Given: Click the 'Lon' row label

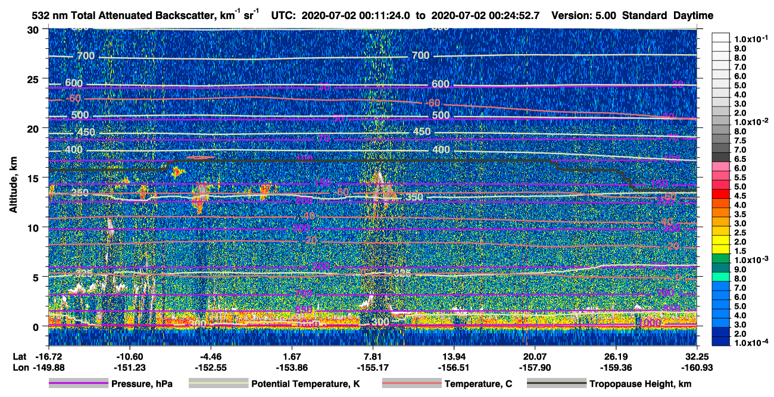Looking at the screenshot, I should pyautogui.click(x=20, y=367).
